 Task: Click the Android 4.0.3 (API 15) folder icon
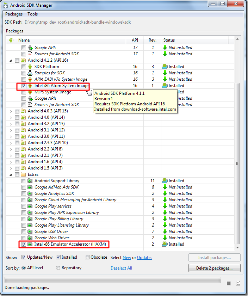23,111
